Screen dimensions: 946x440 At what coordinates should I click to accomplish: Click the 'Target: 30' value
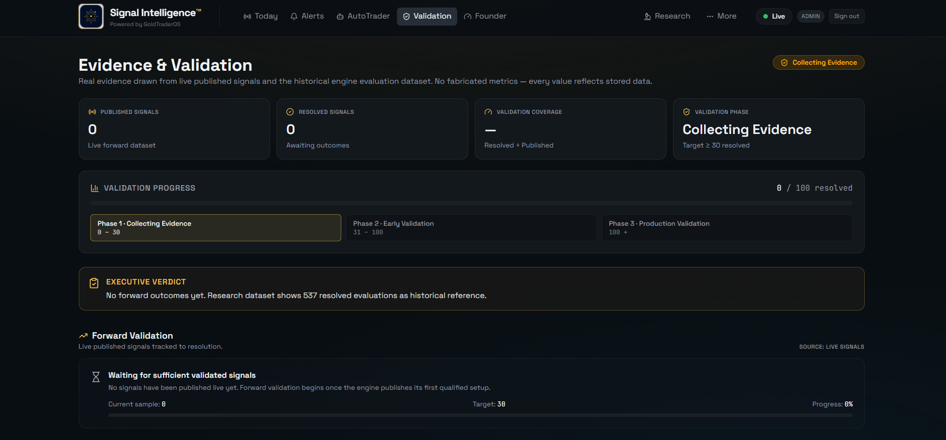[x=489, y=404]
